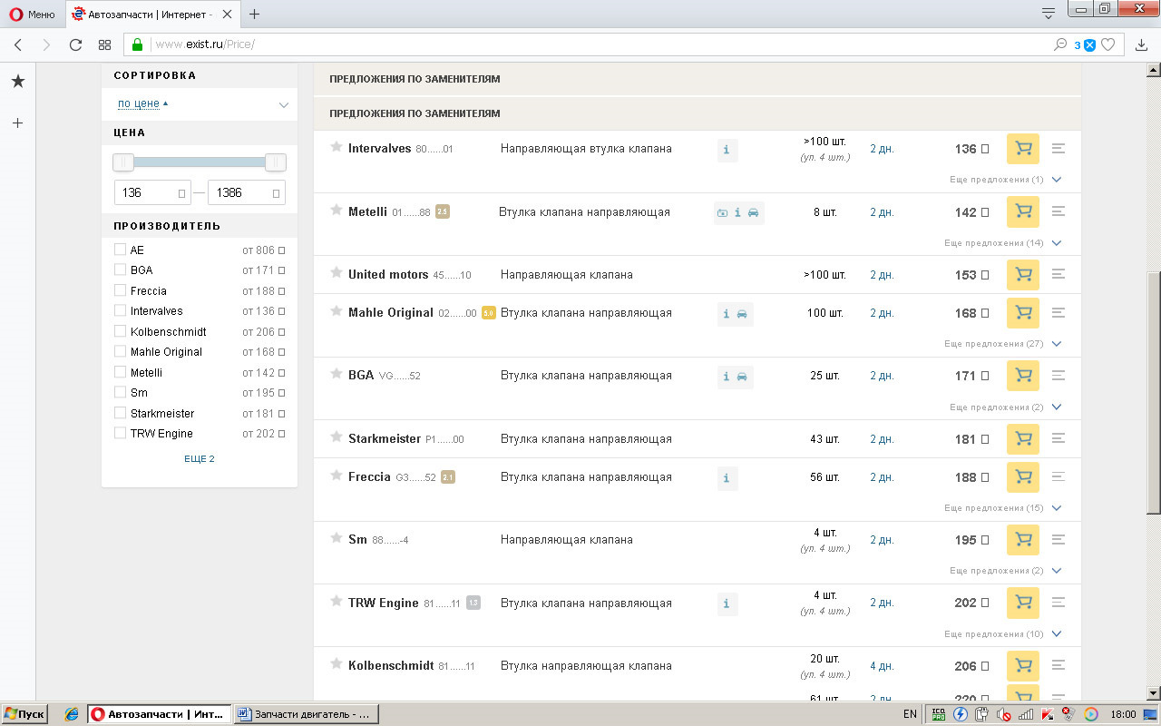Open info icon for Intervalves
Image resolution: width=1161 pixels, height=726 pixels.
coord(727,150)
